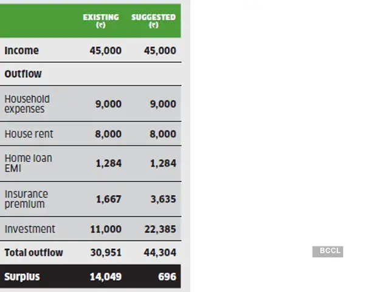Select the Home loan EMI label
Viewport: 383px width, 292px height.
(28, 163)
